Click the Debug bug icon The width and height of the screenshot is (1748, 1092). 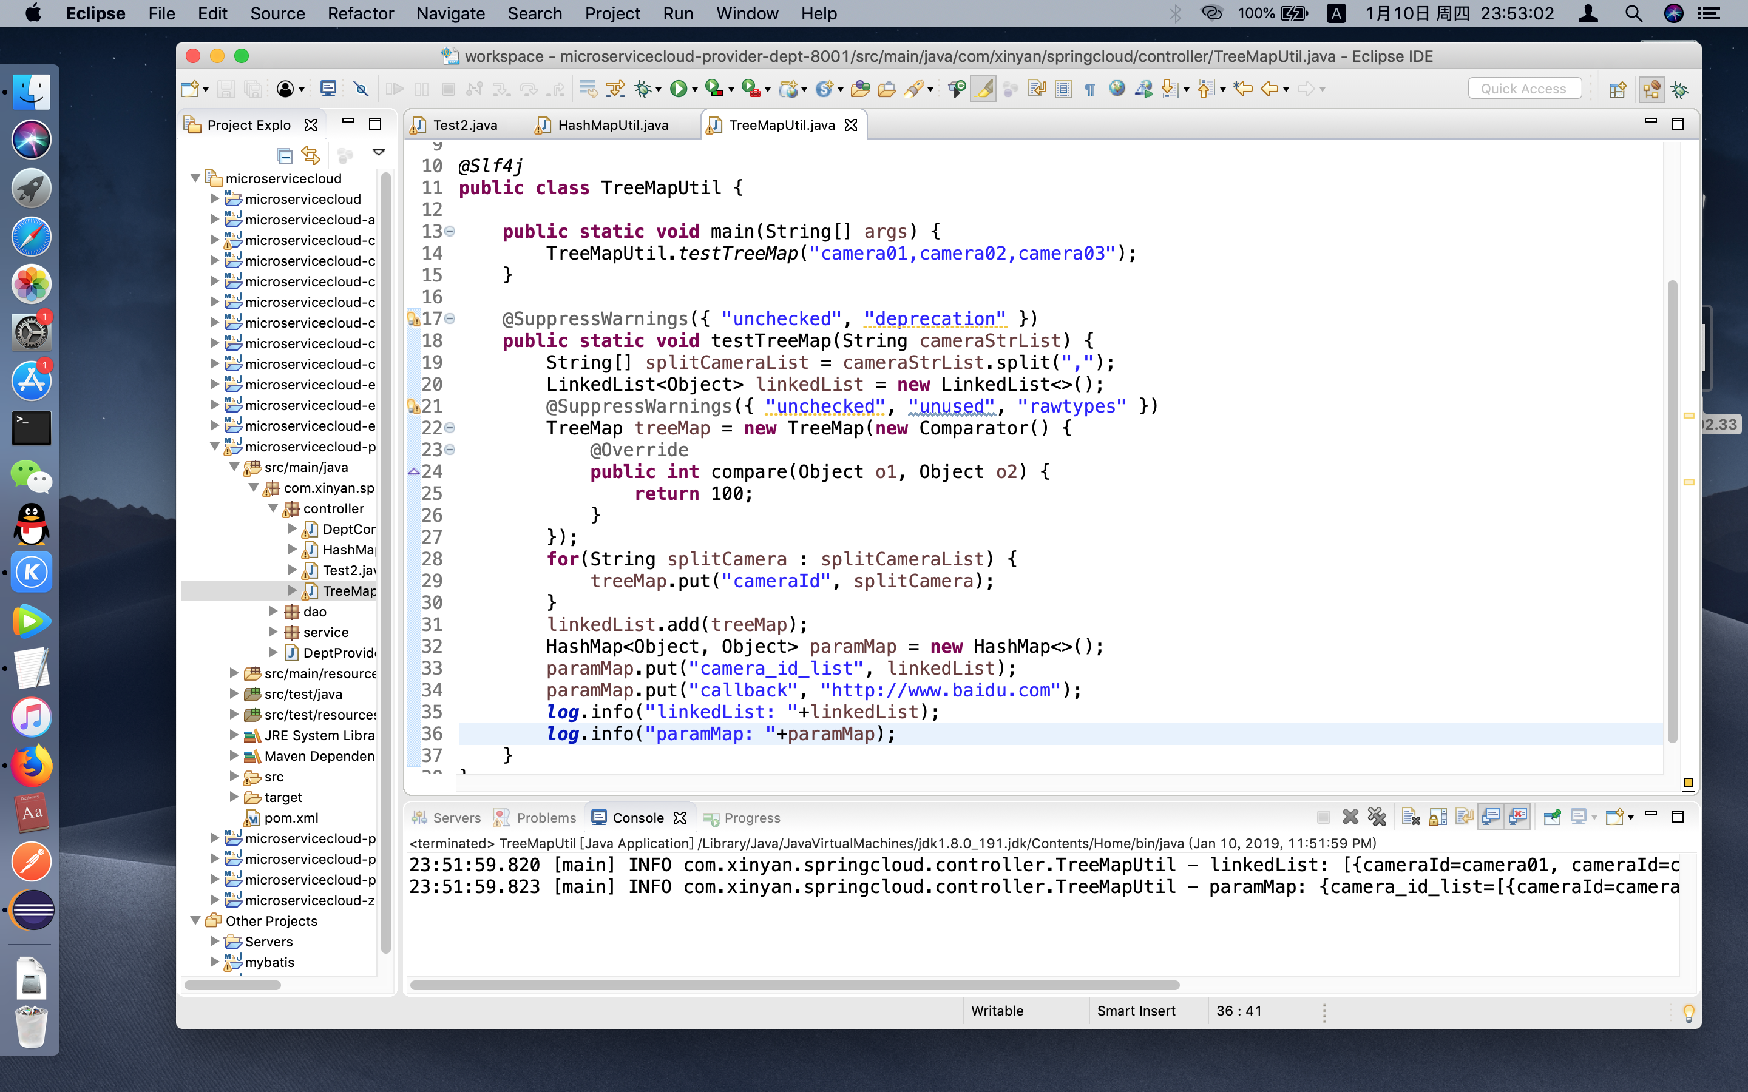click(642, 89)
